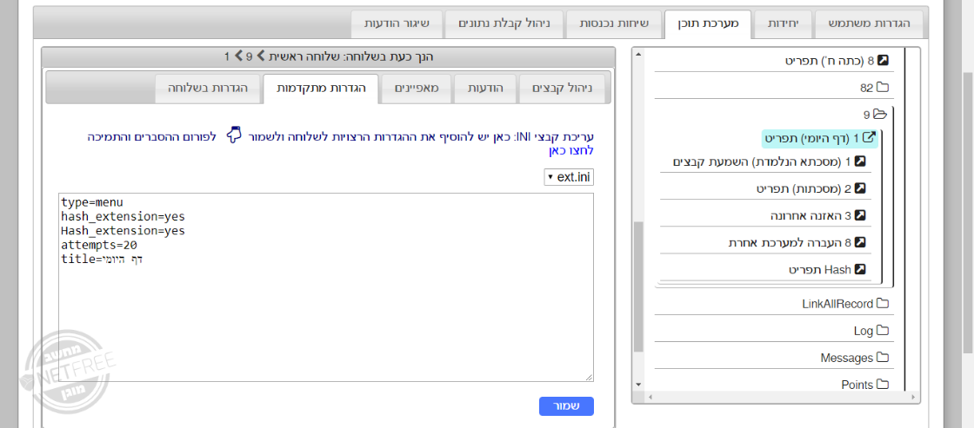Open the ext.ini file dropdown

click(x=569, y=177)
